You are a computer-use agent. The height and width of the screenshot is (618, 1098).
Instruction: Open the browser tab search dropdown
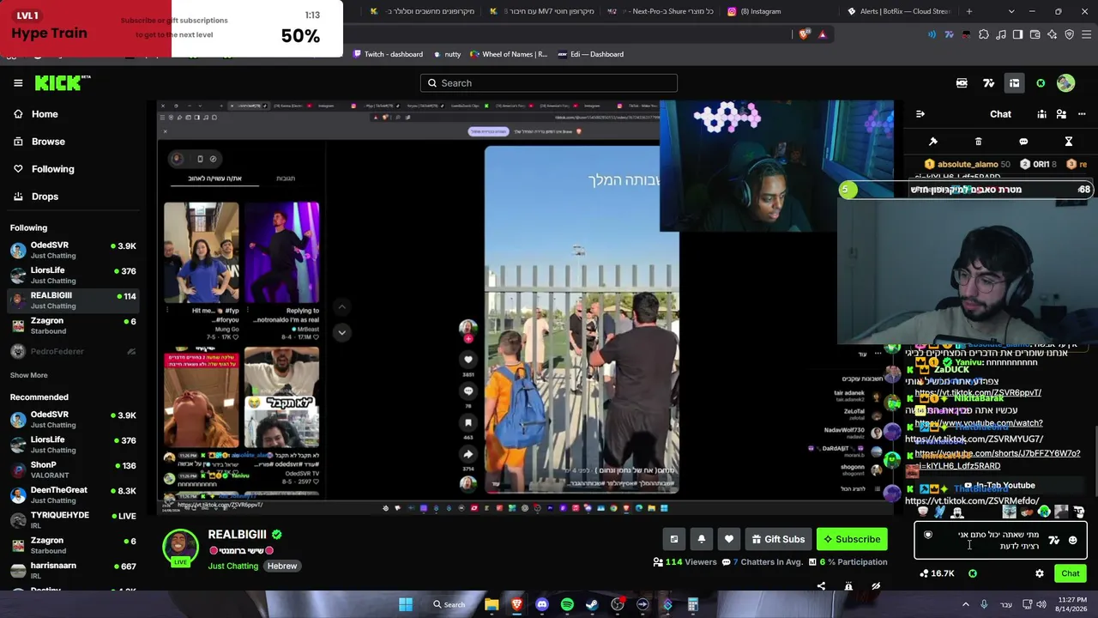tap(1011, 11)
